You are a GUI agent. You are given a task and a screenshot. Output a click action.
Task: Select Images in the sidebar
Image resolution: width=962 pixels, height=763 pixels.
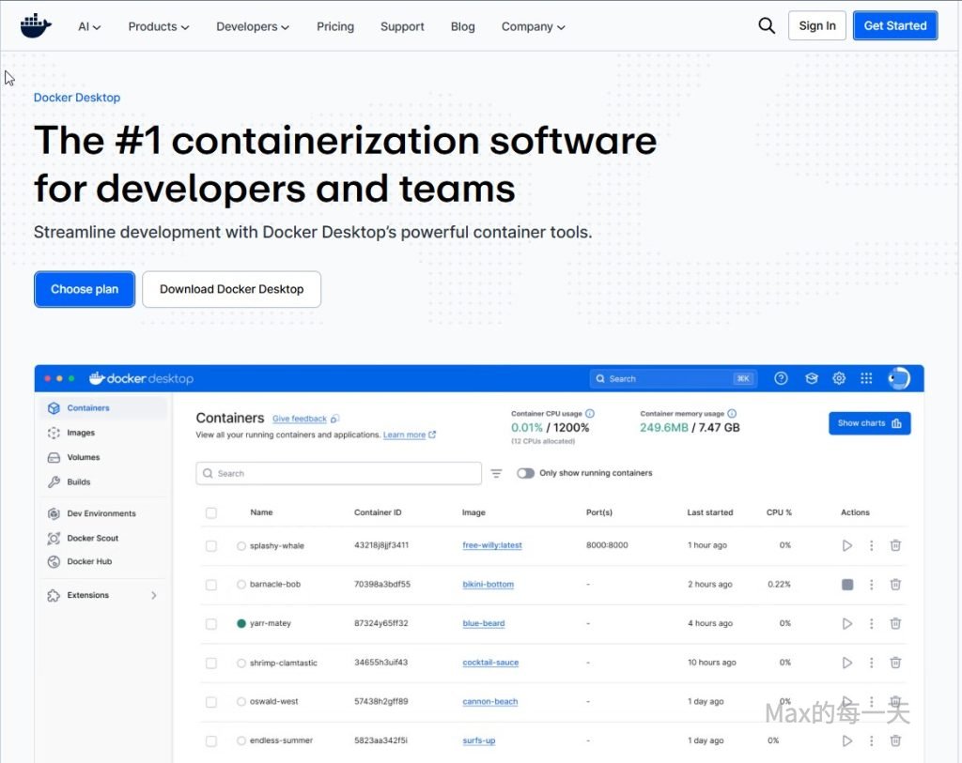[x=81, y=433]
